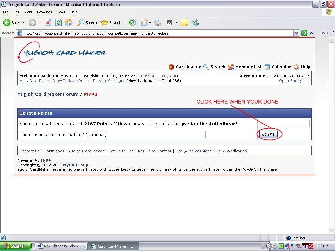Open the File menu
Screen dimensions: 335x251
click(x=5, y=12)
